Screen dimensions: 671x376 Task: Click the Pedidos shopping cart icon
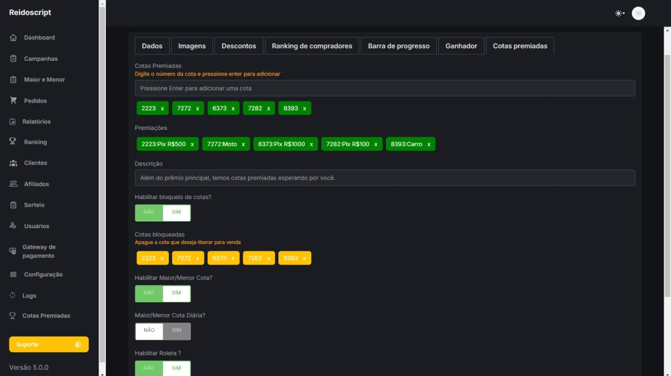tap(13, 101)
